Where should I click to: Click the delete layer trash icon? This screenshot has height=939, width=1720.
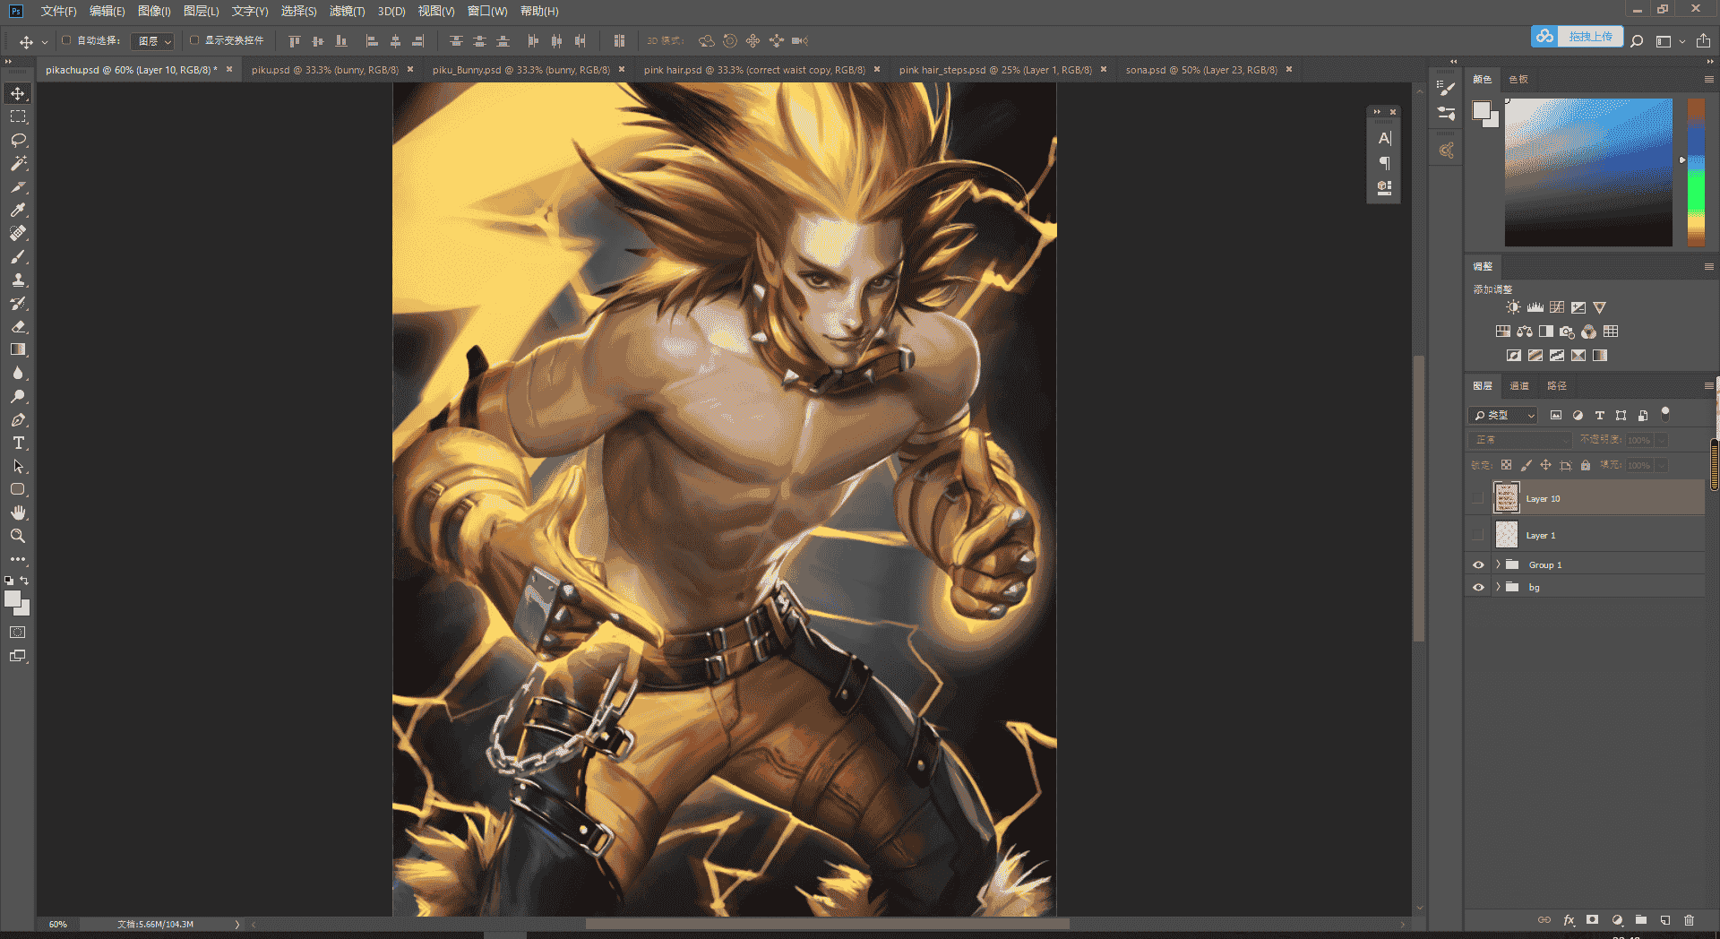(x=1689, y=920)
